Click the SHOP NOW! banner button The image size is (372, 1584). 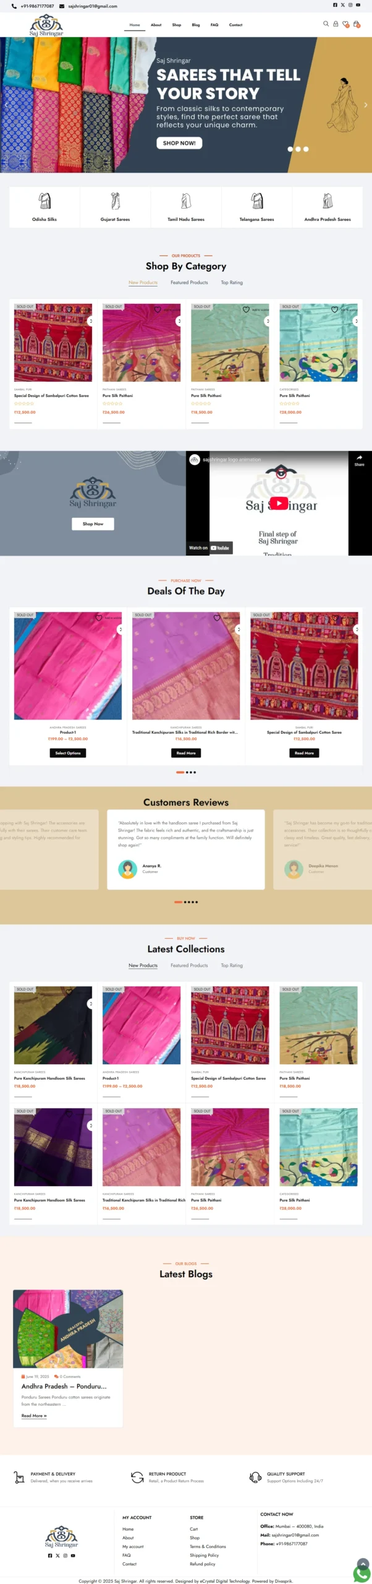[x=179, y=143]
